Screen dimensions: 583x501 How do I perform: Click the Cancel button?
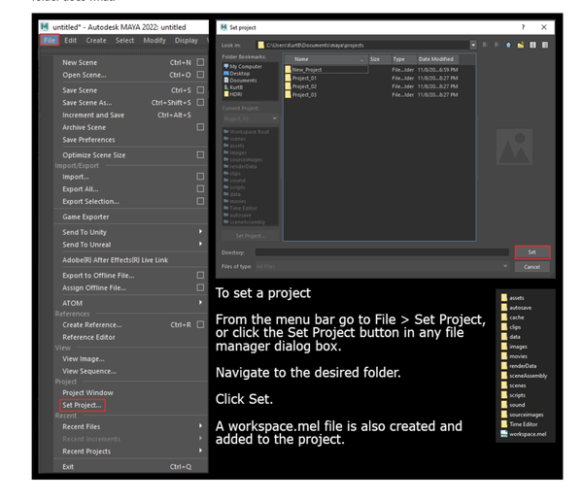(x=532, y=267)
